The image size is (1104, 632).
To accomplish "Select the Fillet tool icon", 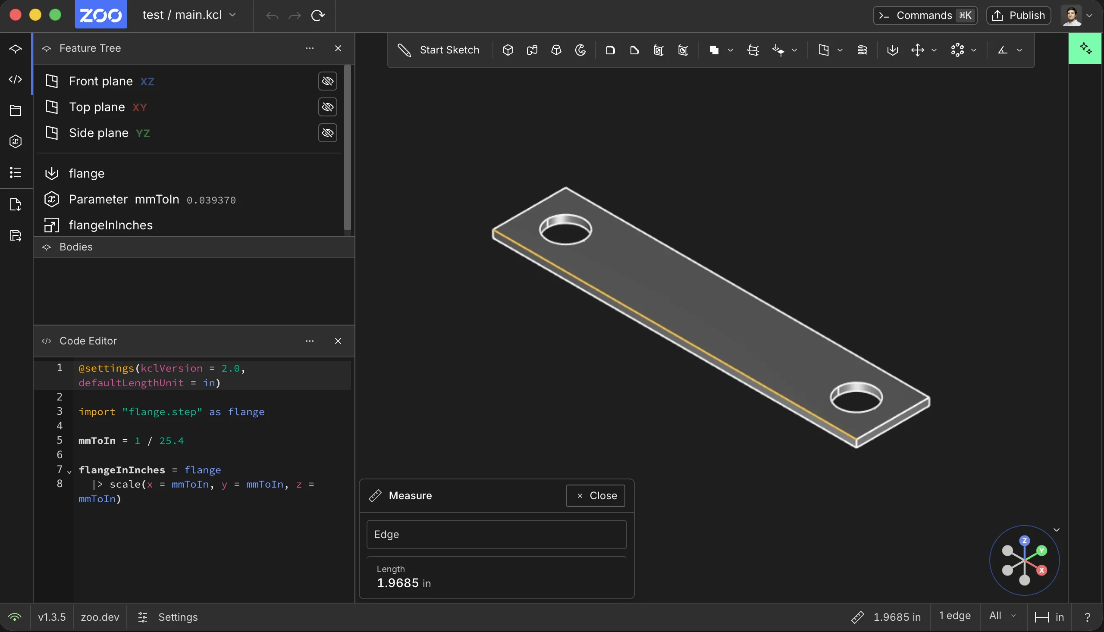I will click(610, 50).
